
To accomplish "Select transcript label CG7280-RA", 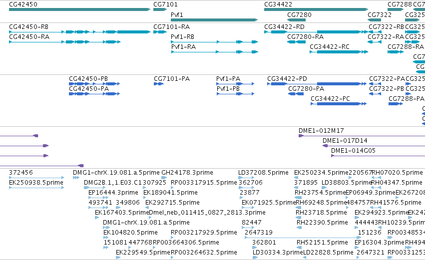I will pos(306,37).
